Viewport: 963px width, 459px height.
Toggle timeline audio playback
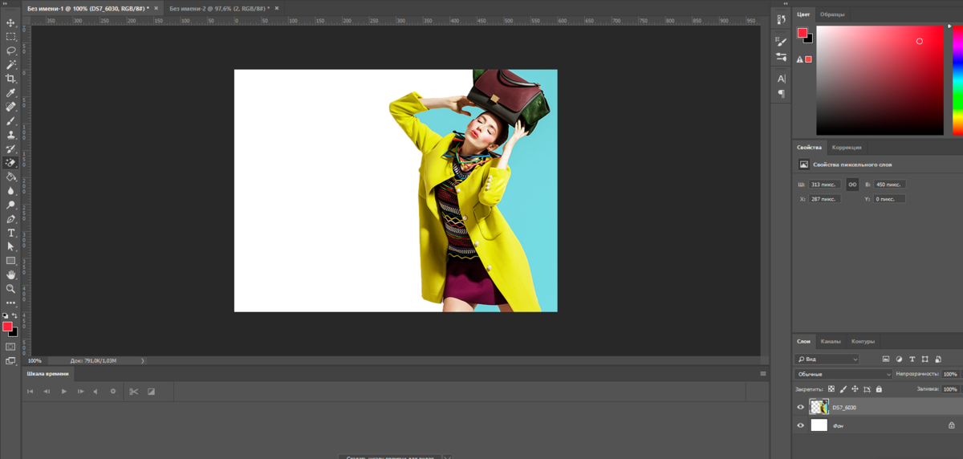click(x=95, y=392)
